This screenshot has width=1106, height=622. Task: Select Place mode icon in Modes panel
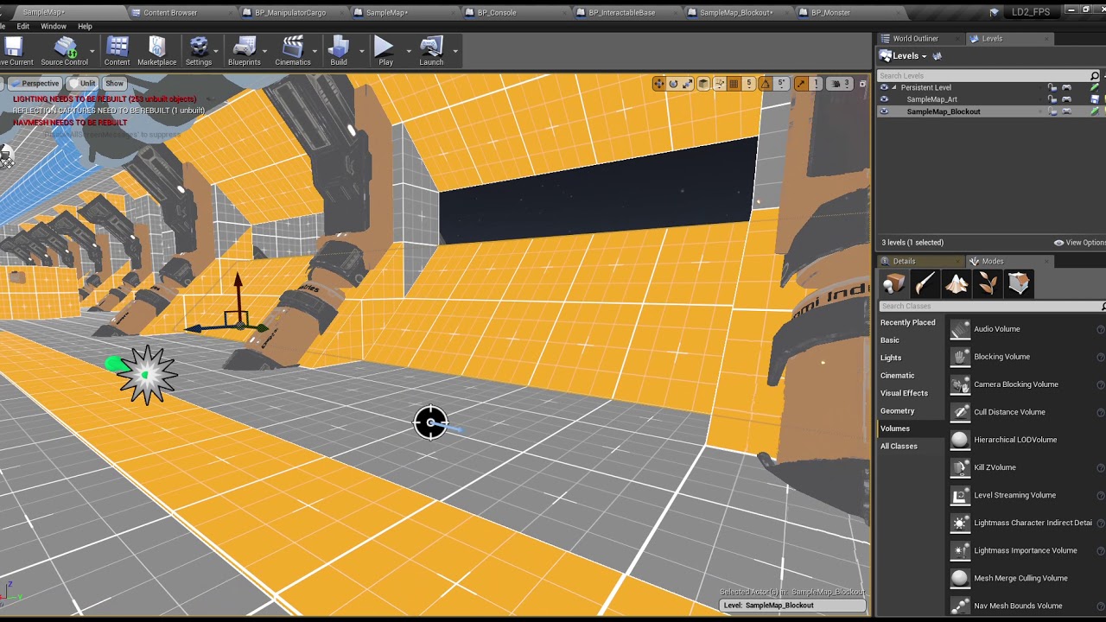pyautogui.click(x=894, y=283)
